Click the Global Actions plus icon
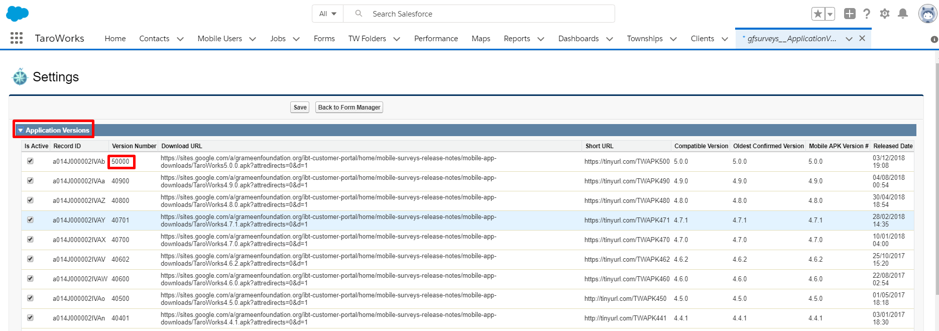 (x=849, y=14)
